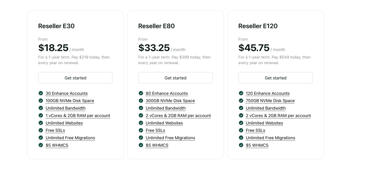Click E120 Unlimited Bandwidth checkmark icon

pos(241,108)
